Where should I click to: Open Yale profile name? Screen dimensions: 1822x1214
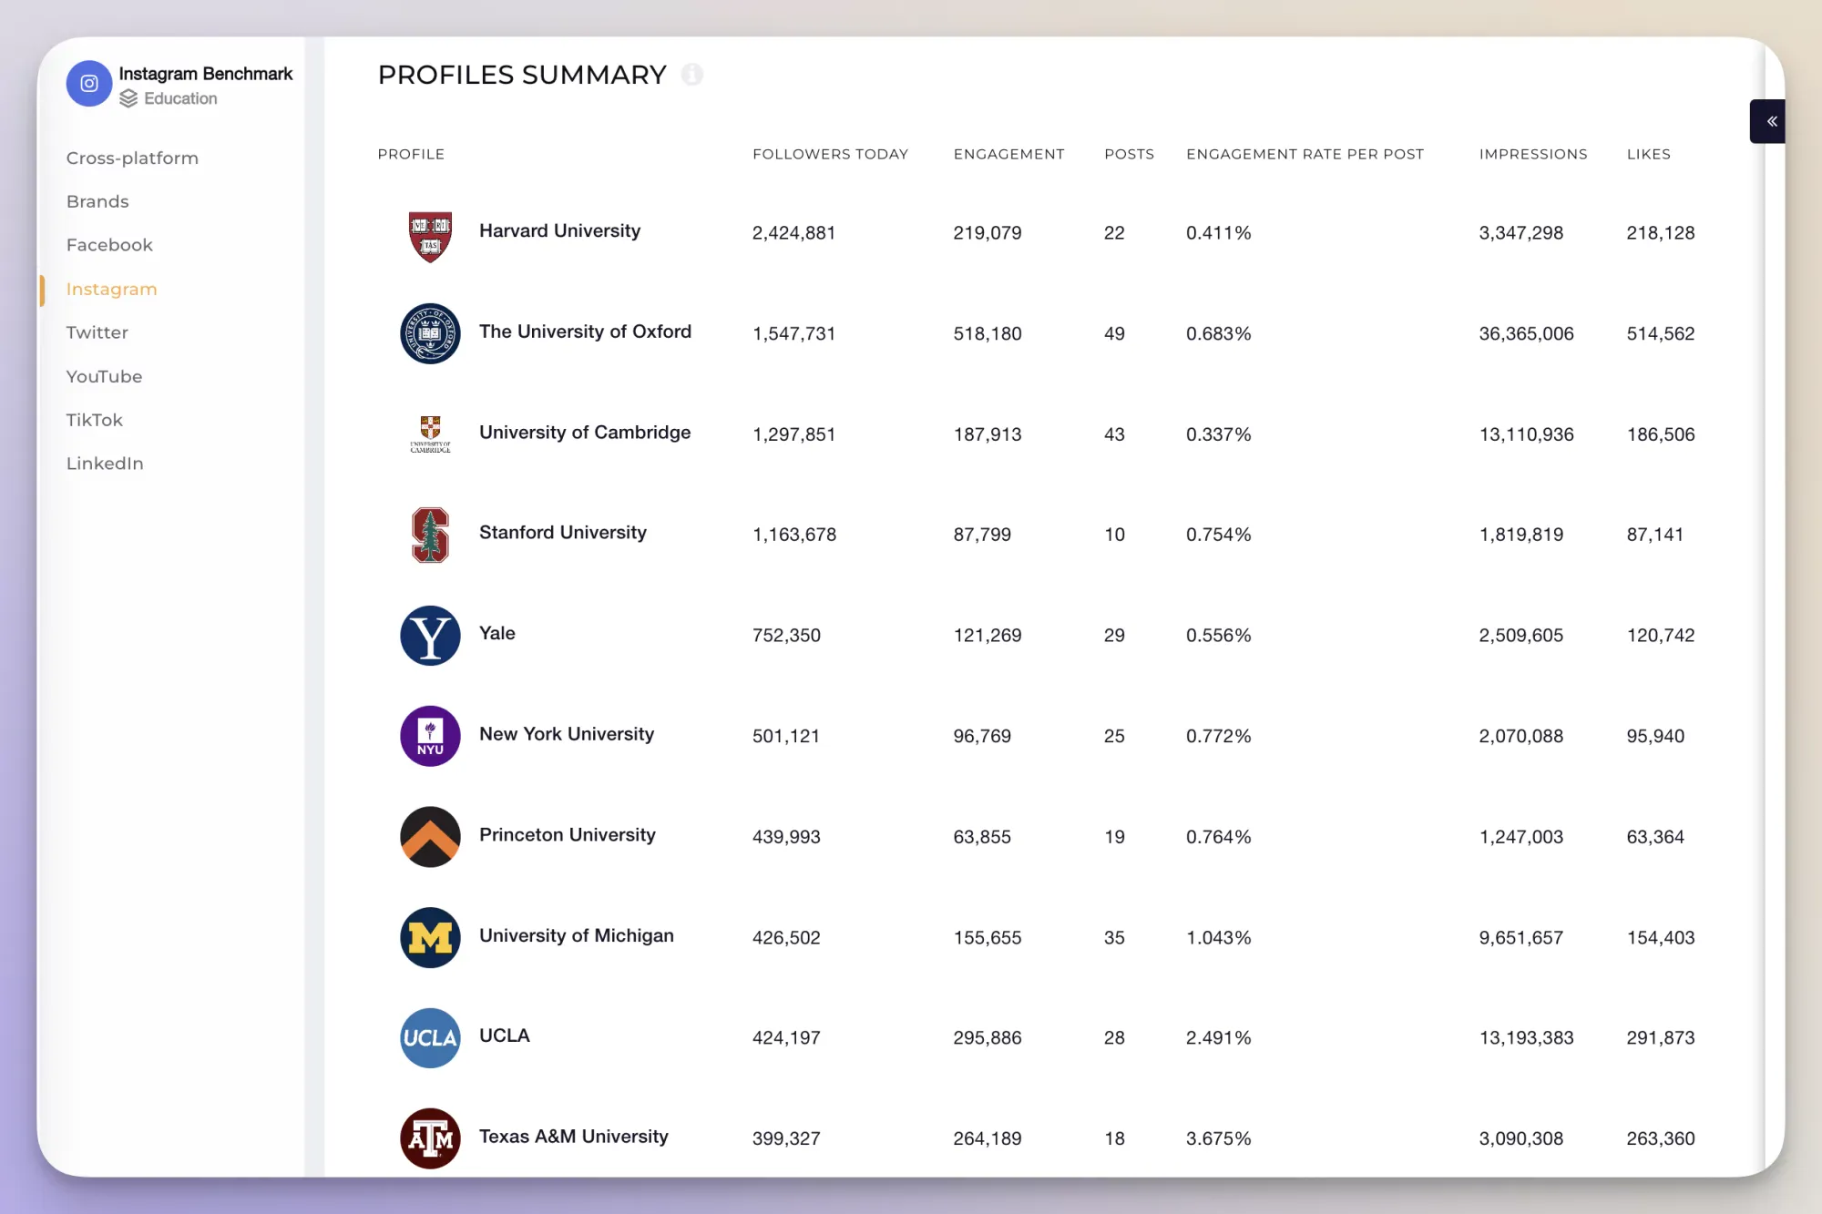click(x=497, y=633)
